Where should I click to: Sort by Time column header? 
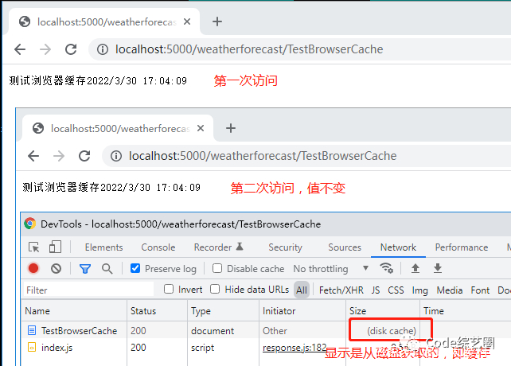pos(466,310)
